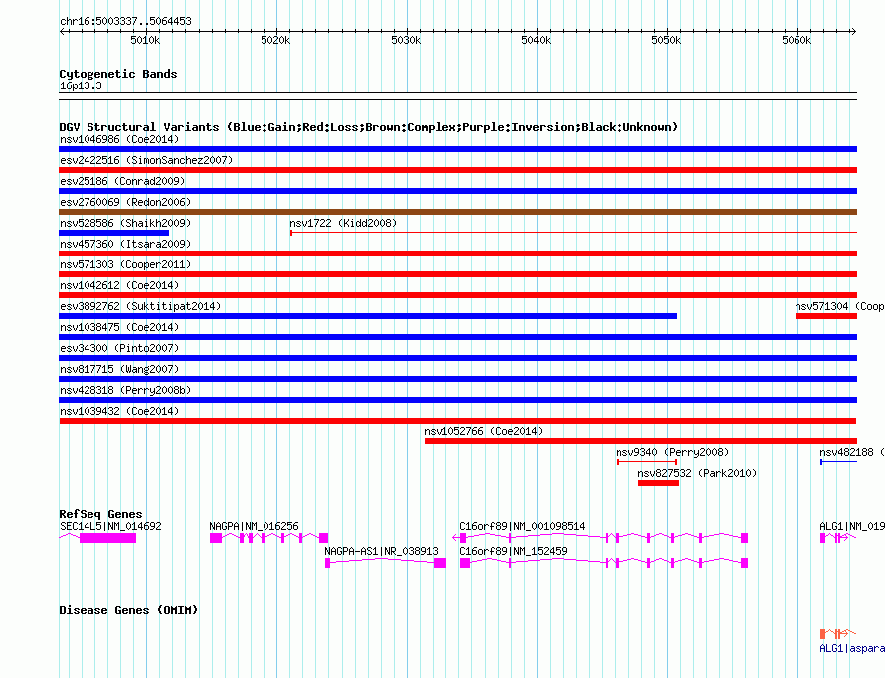Select the esv2760069 (Redon2006) label
Viewport: 885px width, 678px height.
coord(125,202)
